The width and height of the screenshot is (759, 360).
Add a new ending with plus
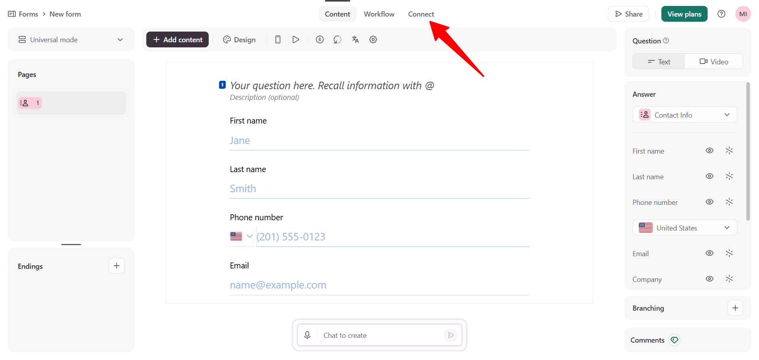pos(117,266)
